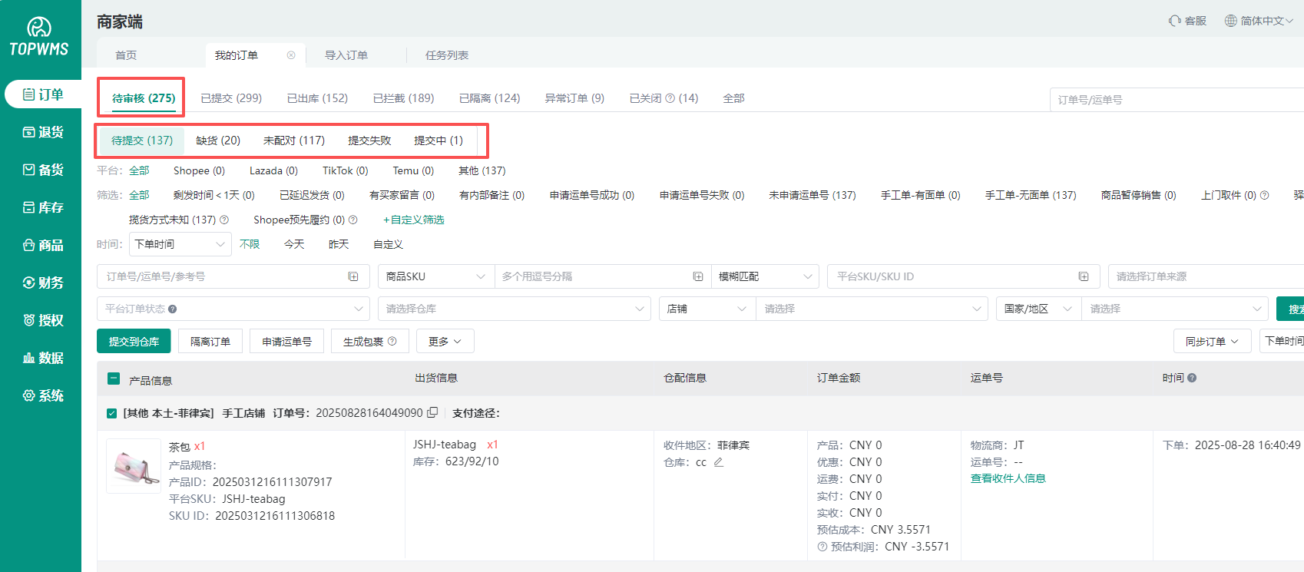The height and width of the screenshot is (572, 1304).
Task: Open 简体中文 language dropdown
Action: coord(1259,21)
